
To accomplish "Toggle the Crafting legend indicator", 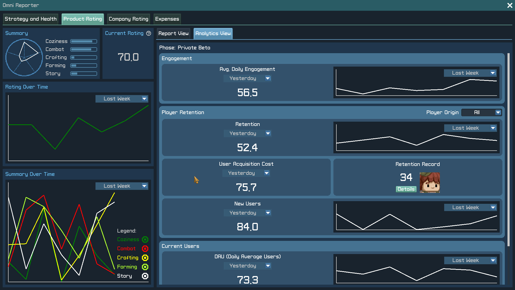I will [145, 258].
